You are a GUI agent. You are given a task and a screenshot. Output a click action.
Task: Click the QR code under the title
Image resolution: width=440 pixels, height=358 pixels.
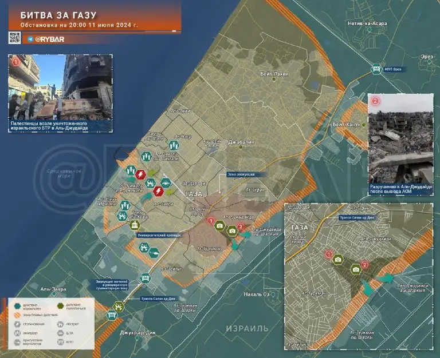click(14, 38)
